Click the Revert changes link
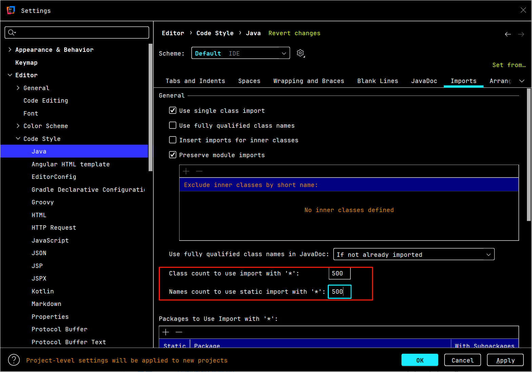The width and height of the screenshot is (532, 372). pyautogui.click(x=294, y=33)
